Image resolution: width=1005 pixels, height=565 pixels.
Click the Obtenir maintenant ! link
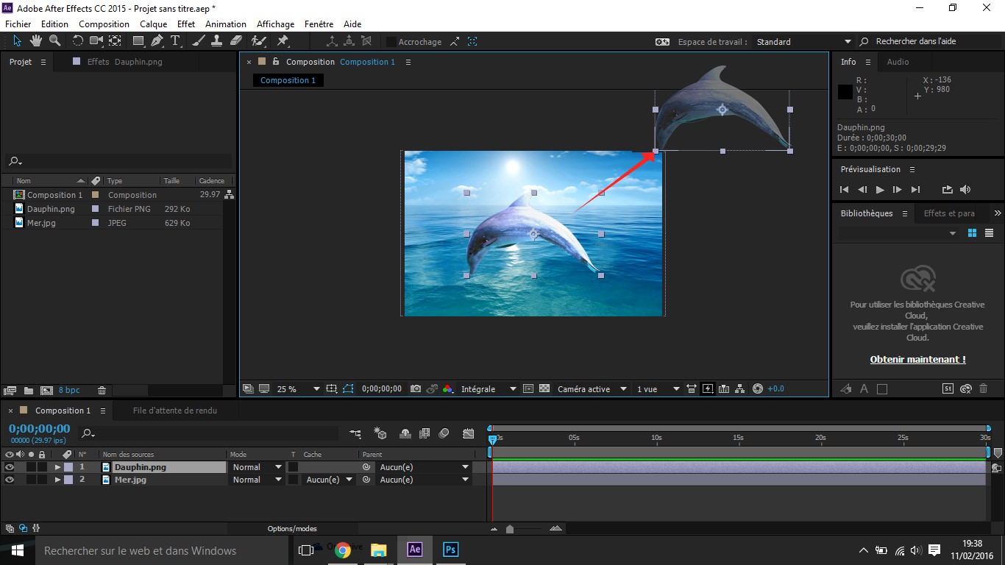pyautogui.click(x=917, y=360)
